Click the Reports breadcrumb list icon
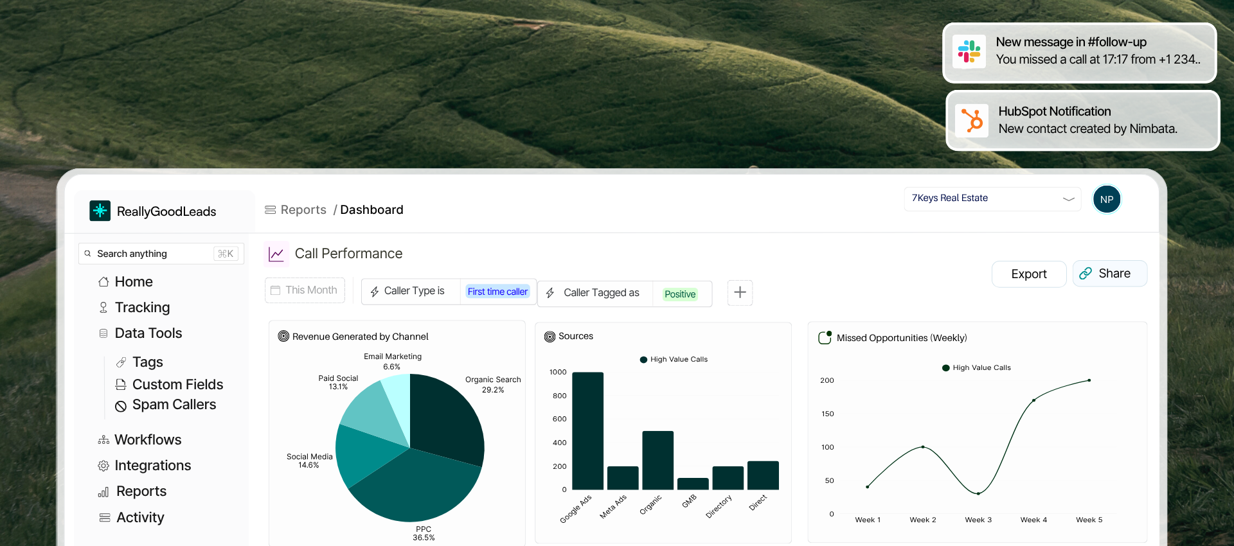The width and height of the screenshot is (1234, 546). coord(271,210)
